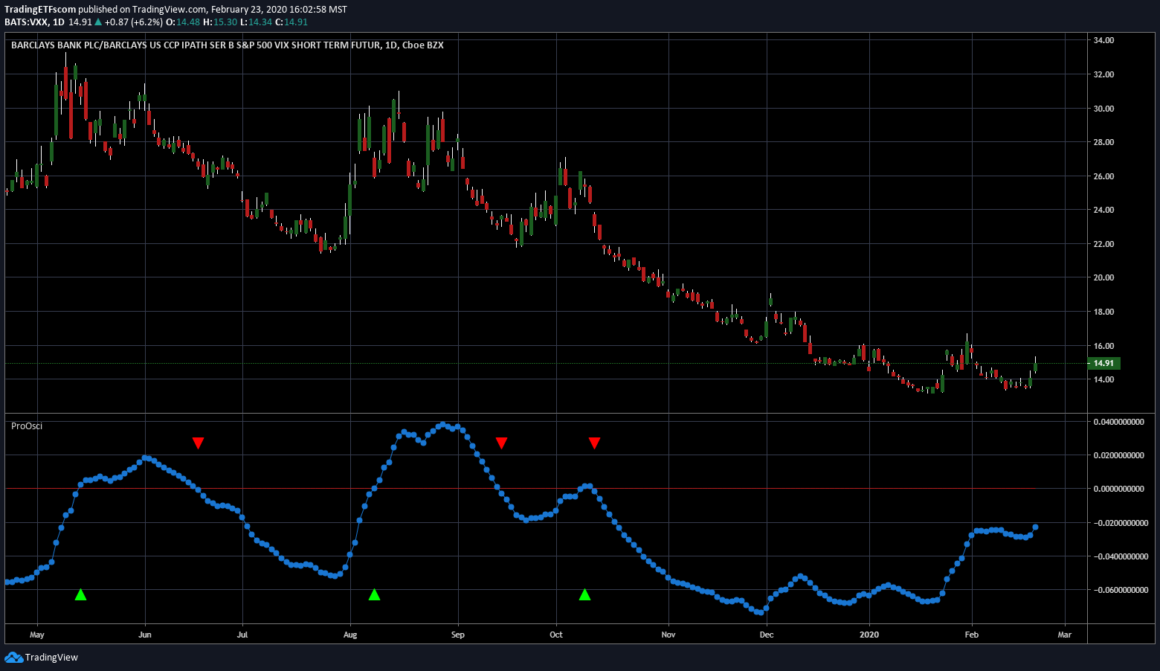
Task: Click the 20.00 price scale label
Action: (x=1103, y=277)
